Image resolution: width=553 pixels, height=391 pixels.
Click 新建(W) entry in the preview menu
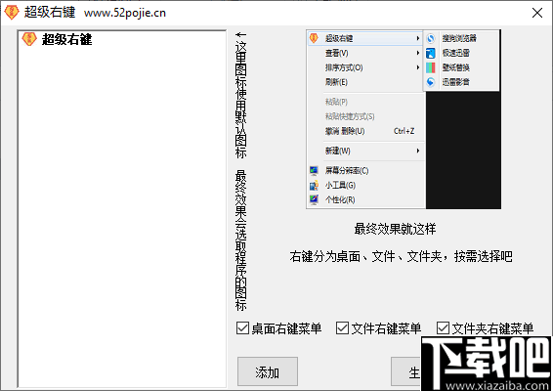coord(338,152)
